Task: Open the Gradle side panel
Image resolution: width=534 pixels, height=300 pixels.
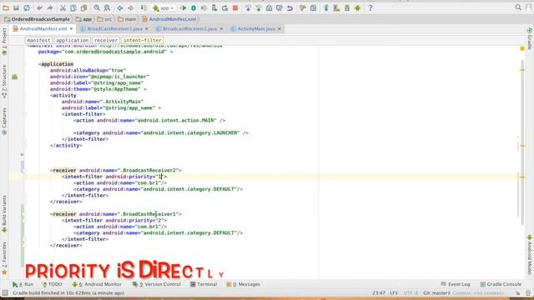Action: pos(530,38)
